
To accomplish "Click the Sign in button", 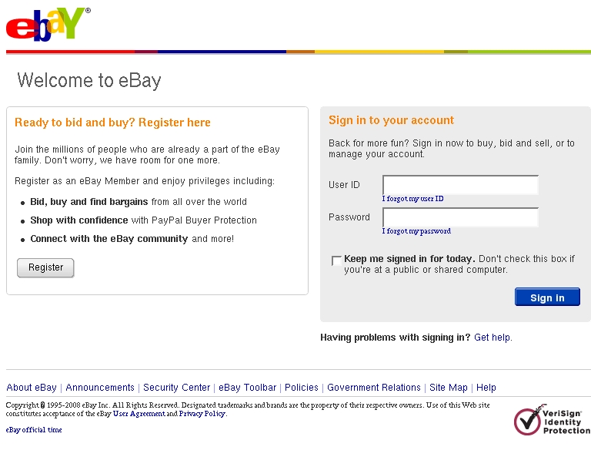I will pyautogui.click(x=547, y=297).
